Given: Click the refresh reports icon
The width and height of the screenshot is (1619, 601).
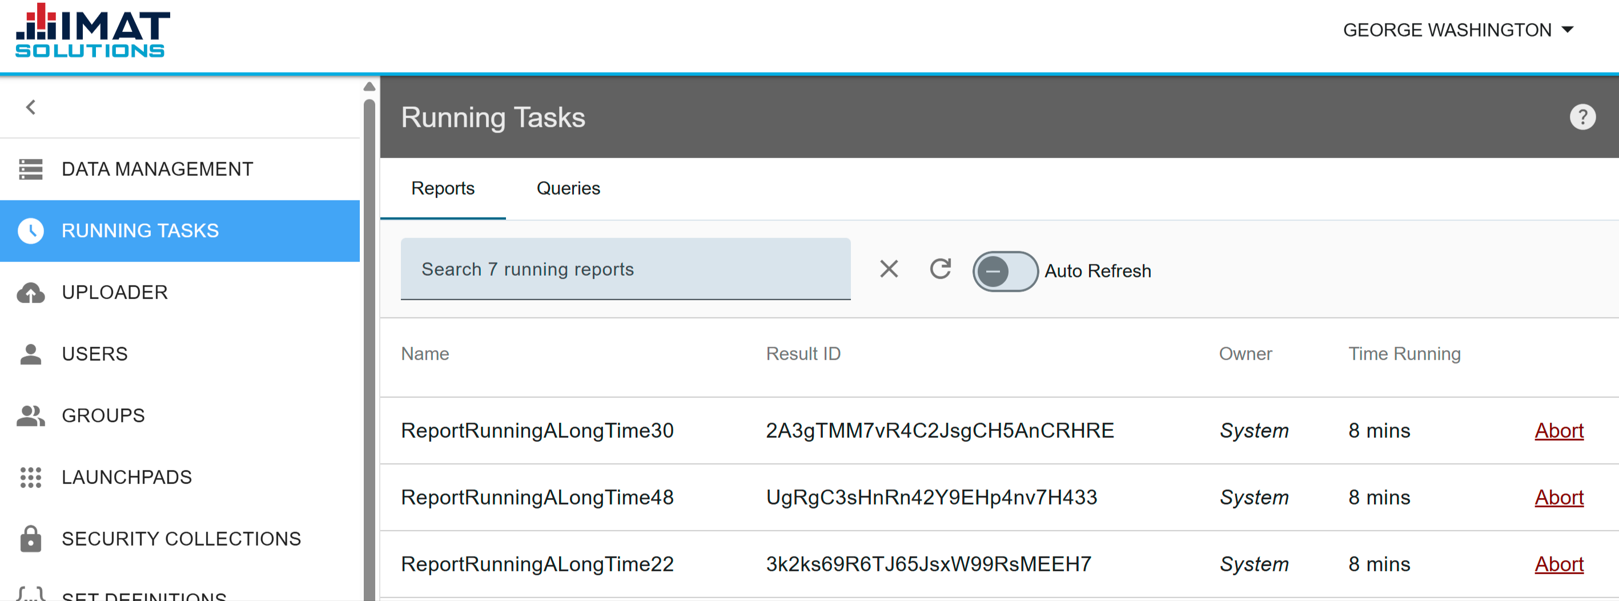Looking at the screenshot, I should (x=940, y=269).
